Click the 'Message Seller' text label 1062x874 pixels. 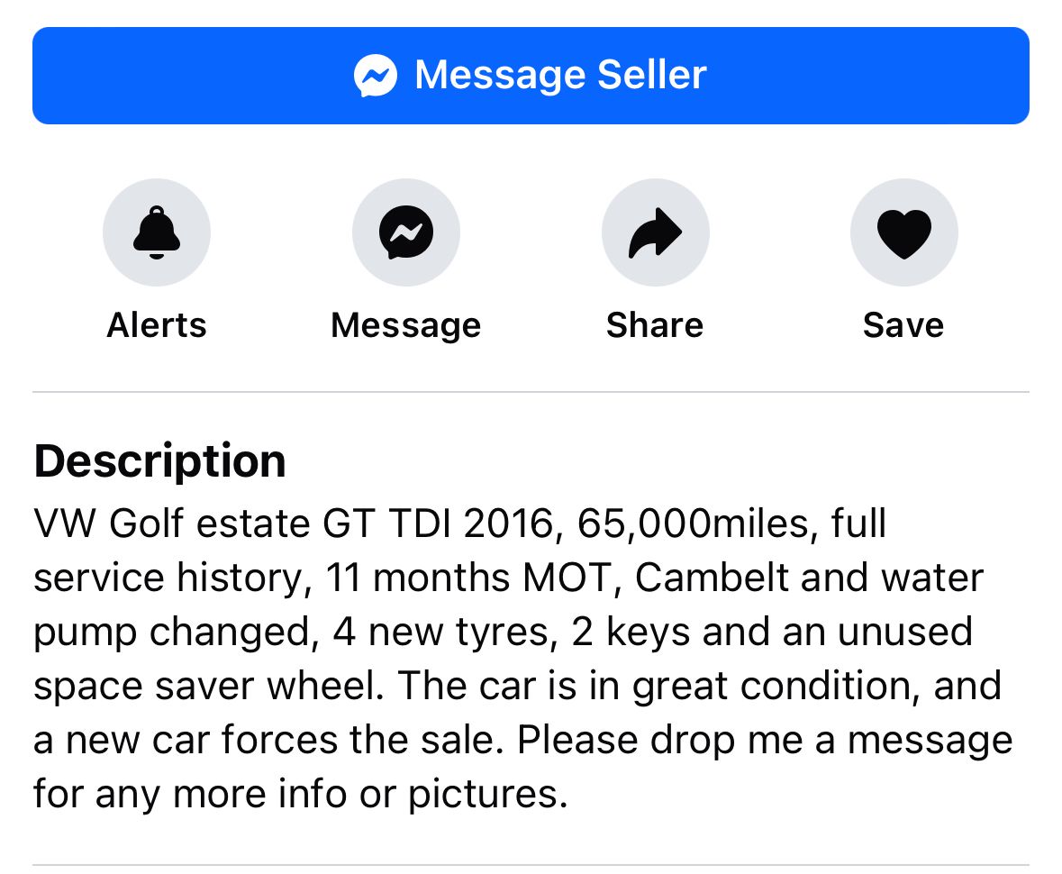pyautogui.click(x=561, y=75)
